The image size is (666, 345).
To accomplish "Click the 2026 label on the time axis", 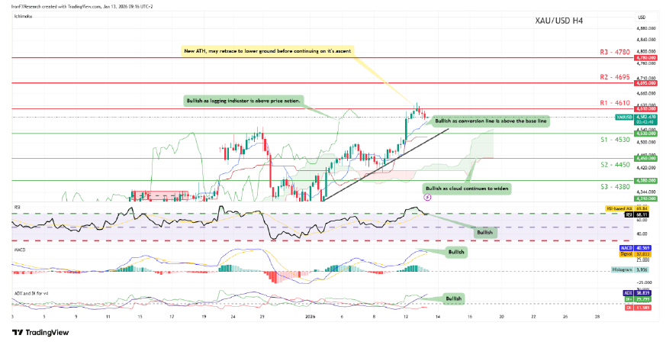I will coord(311,317).
